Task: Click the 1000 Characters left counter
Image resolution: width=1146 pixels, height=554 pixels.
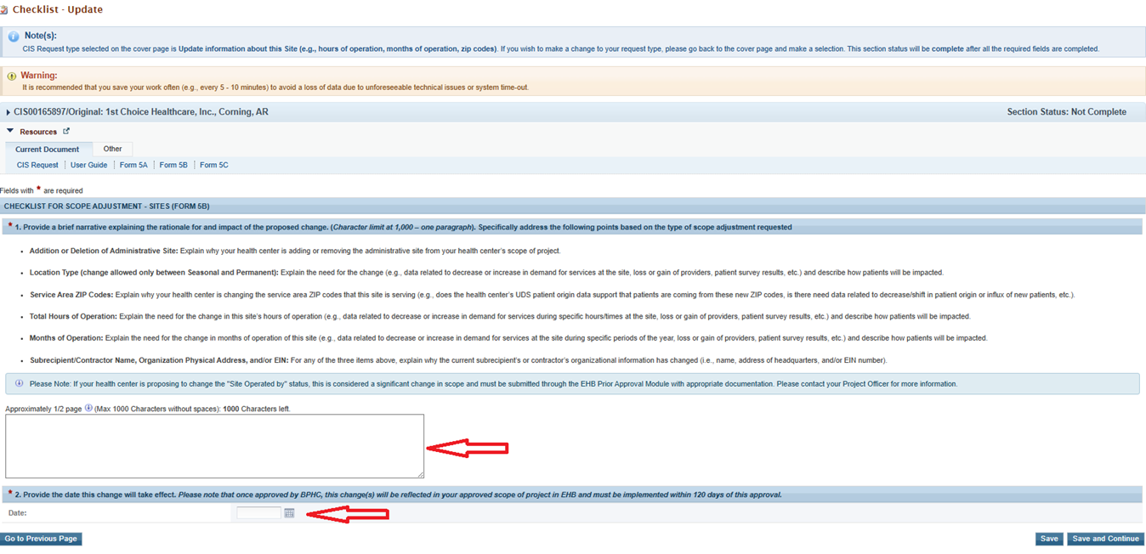Action: point(256,409)
